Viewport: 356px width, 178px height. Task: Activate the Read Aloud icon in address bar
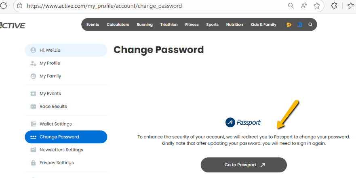[x=304, y=6]
